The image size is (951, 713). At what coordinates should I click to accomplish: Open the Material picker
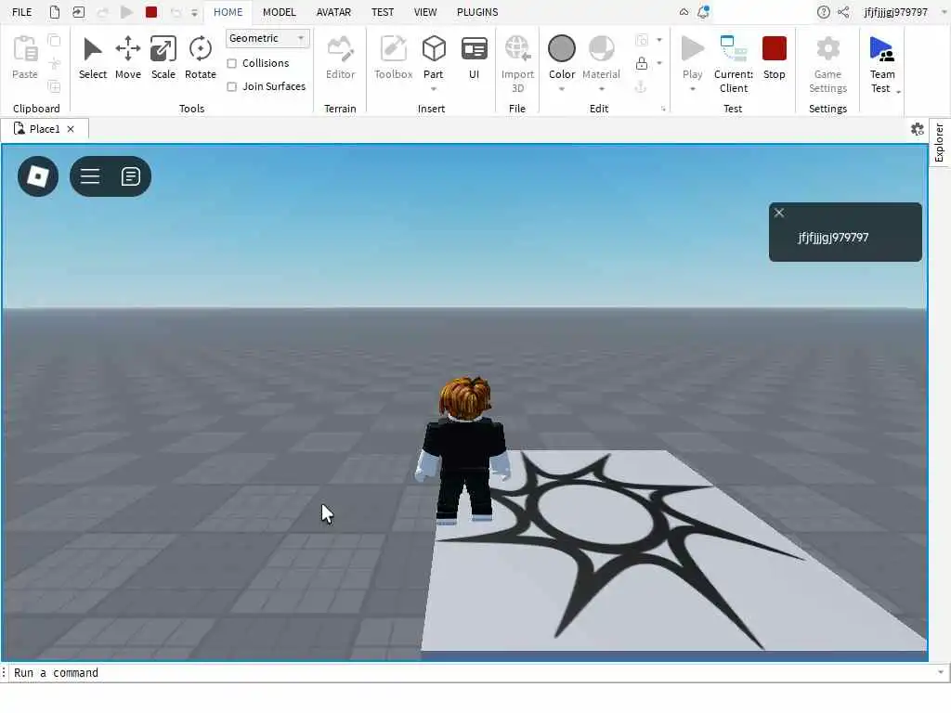coord(601,57)
